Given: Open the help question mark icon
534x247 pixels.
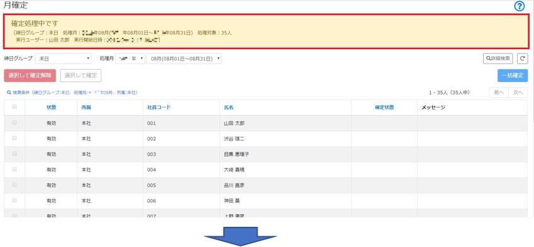Looking at the screenshot, I should (519, 6).
